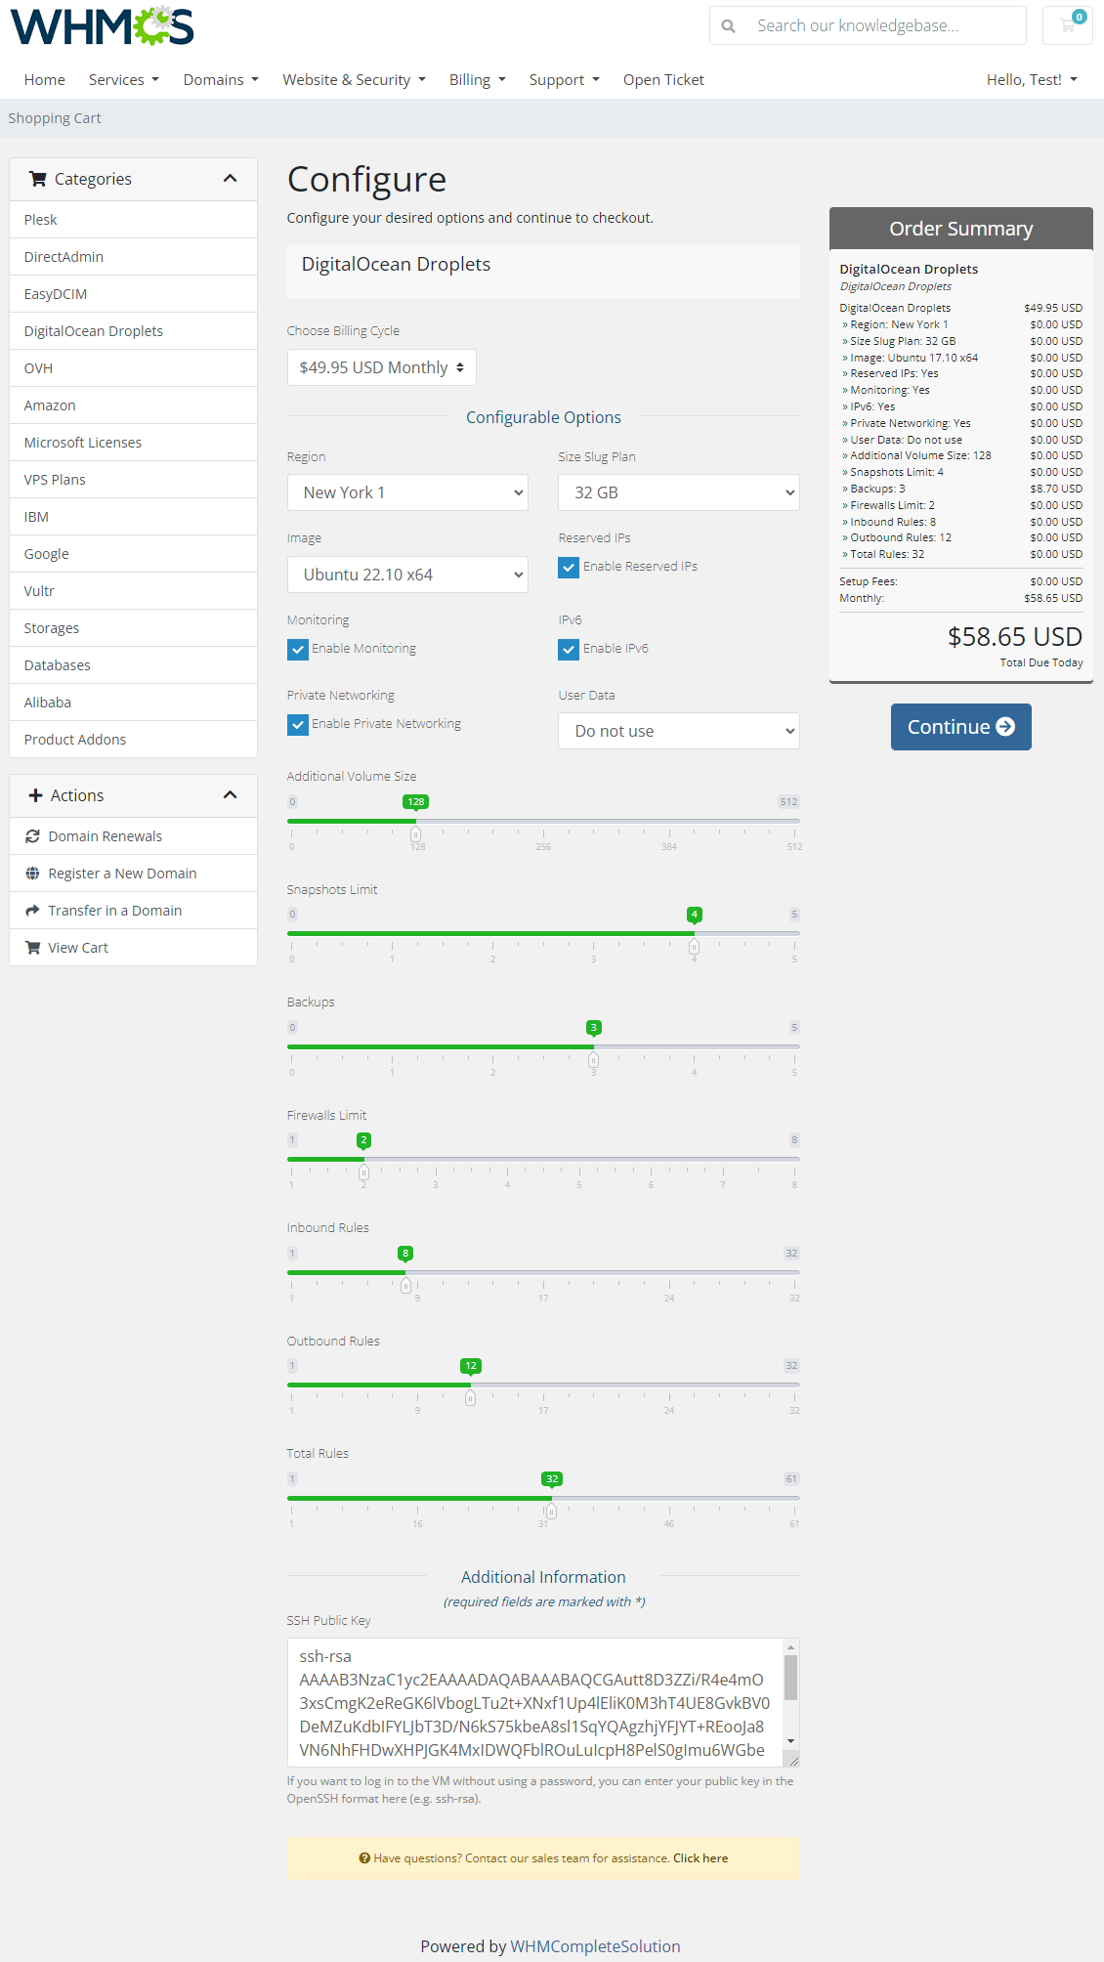
Task: Click the View Cart icon in Actions
Action: pyautogui.click(x=32, y=948)
